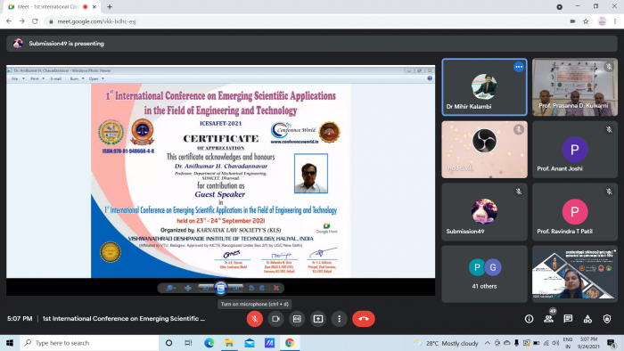Reload the Meet page
This screenshot has width=624, height=351.
click(x=35, y=21)
